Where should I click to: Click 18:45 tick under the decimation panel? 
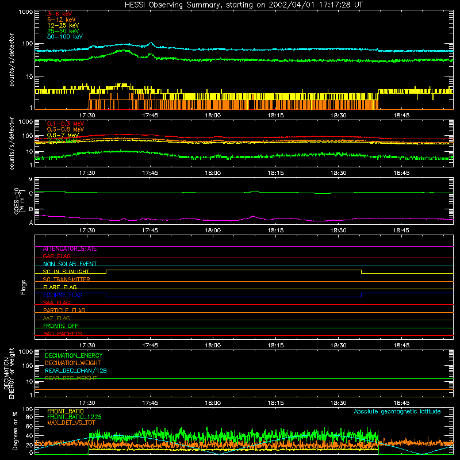tap(401, 403)
